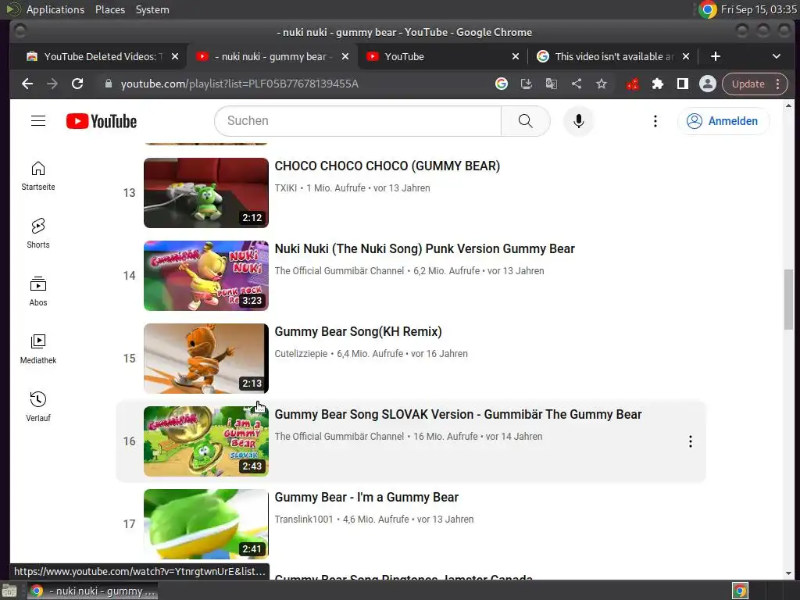
Task: Open Gummy Bear Song KH Remix thumbnail
Action: (x=206, y=359)
